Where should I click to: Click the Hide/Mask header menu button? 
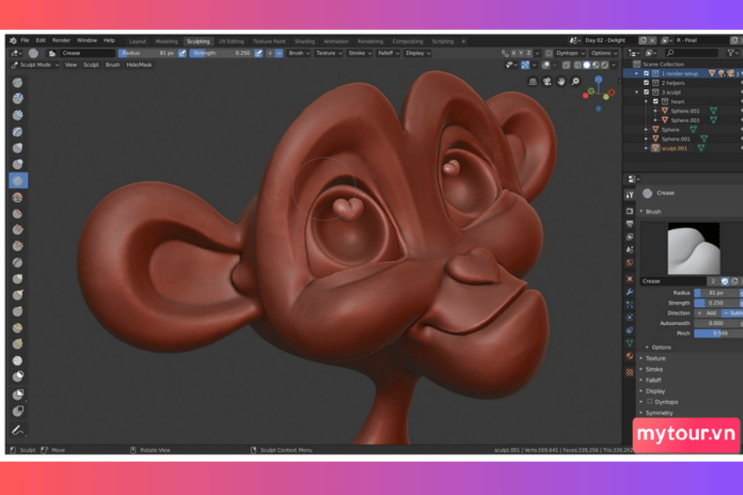coord(139,64)
